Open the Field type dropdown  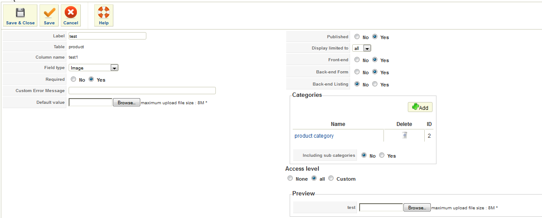point(114,68)
